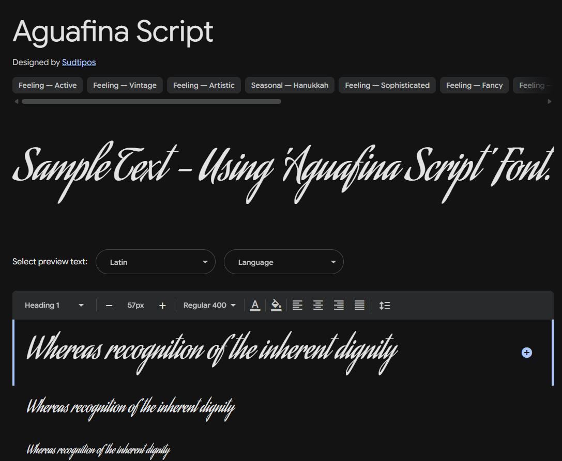This screenshot has width=562, height=461.
Task: Select the Seasonal — Hanukkah tag
Action: (290, 85)
